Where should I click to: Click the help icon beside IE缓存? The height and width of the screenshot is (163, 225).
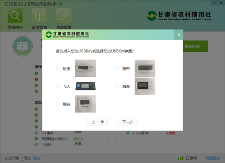coord(36,145)
